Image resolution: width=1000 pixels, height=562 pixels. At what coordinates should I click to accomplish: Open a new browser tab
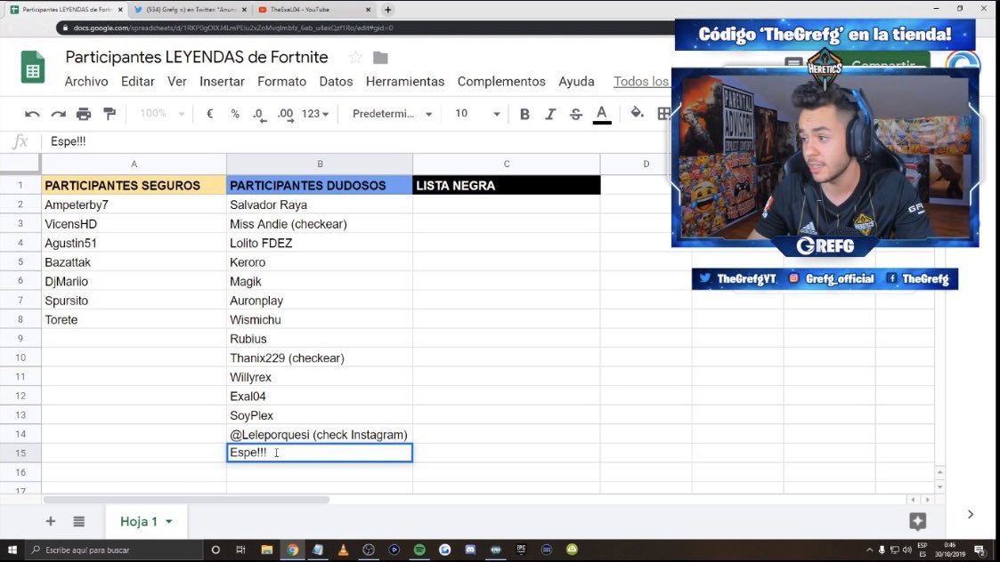click(387, 10)
